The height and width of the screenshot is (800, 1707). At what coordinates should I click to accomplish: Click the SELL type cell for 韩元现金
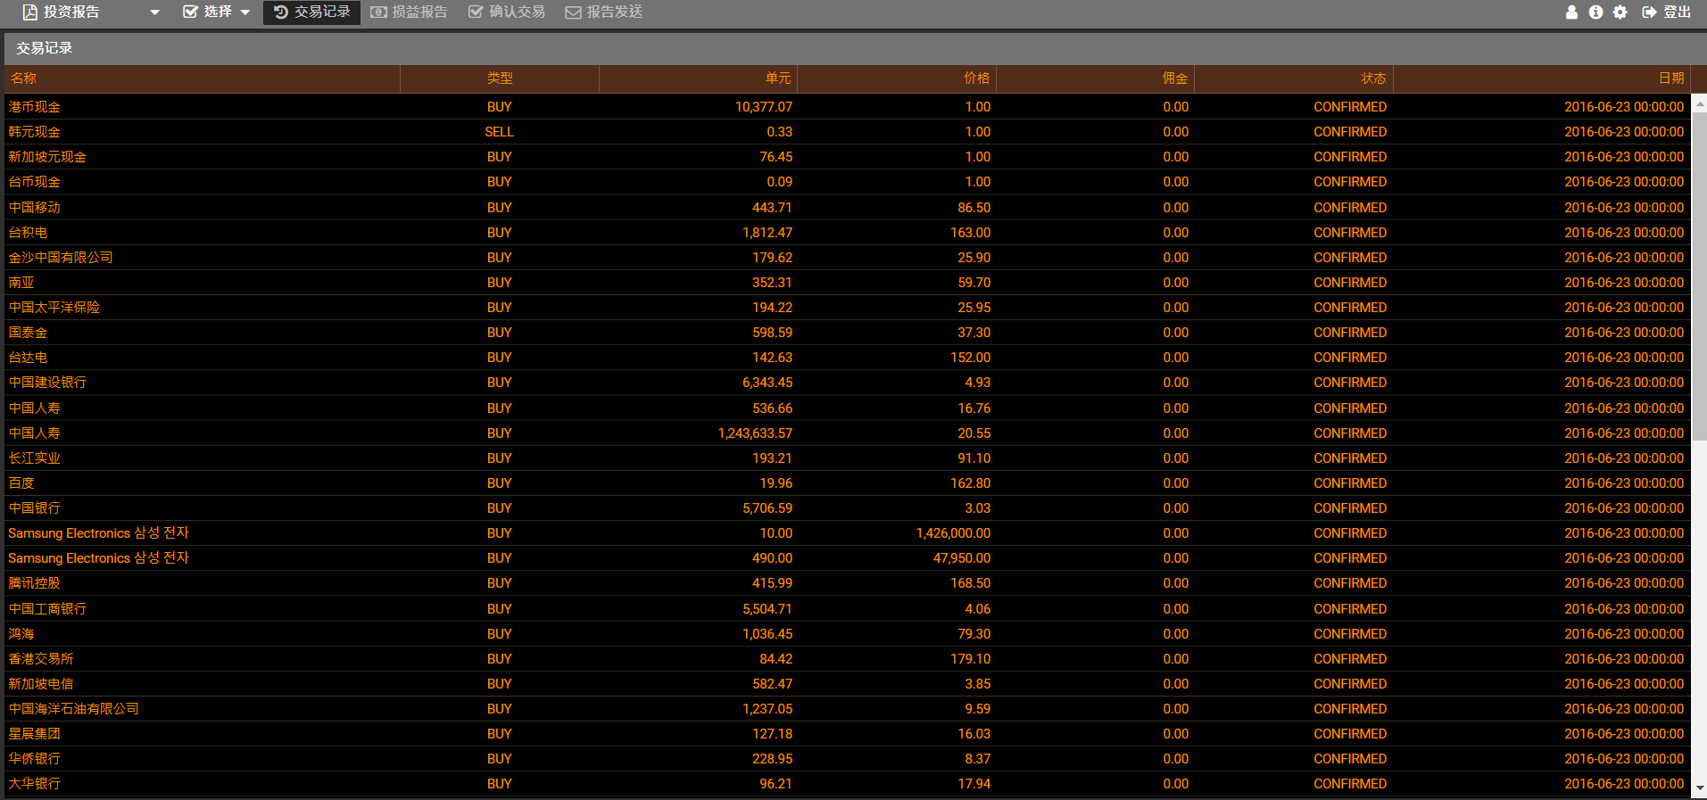(500, 132)
